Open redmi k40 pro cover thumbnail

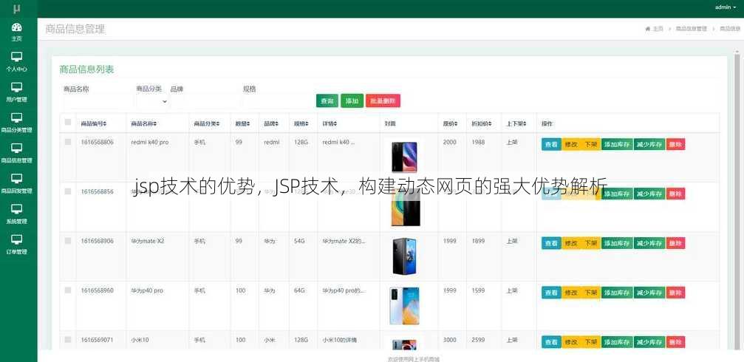404,157
